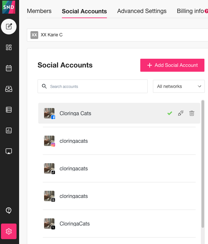The image size is (208, 244).
Task: Switch to the Advanced Settings tab
Action: click(x=142, y=11)
